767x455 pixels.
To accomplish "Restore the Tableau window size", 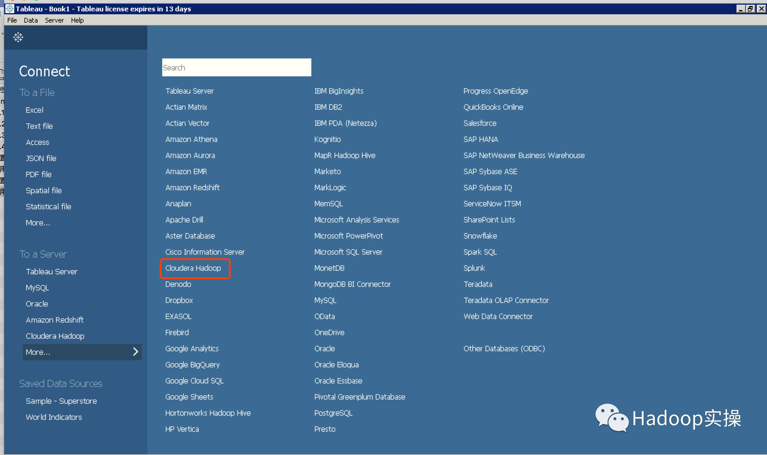I will point(750,9).
